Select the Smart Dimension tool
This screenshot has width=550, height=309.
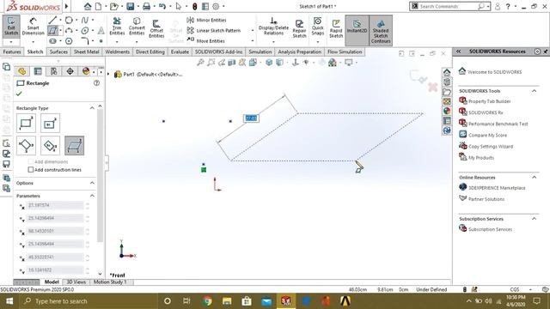tap(33, 26)
